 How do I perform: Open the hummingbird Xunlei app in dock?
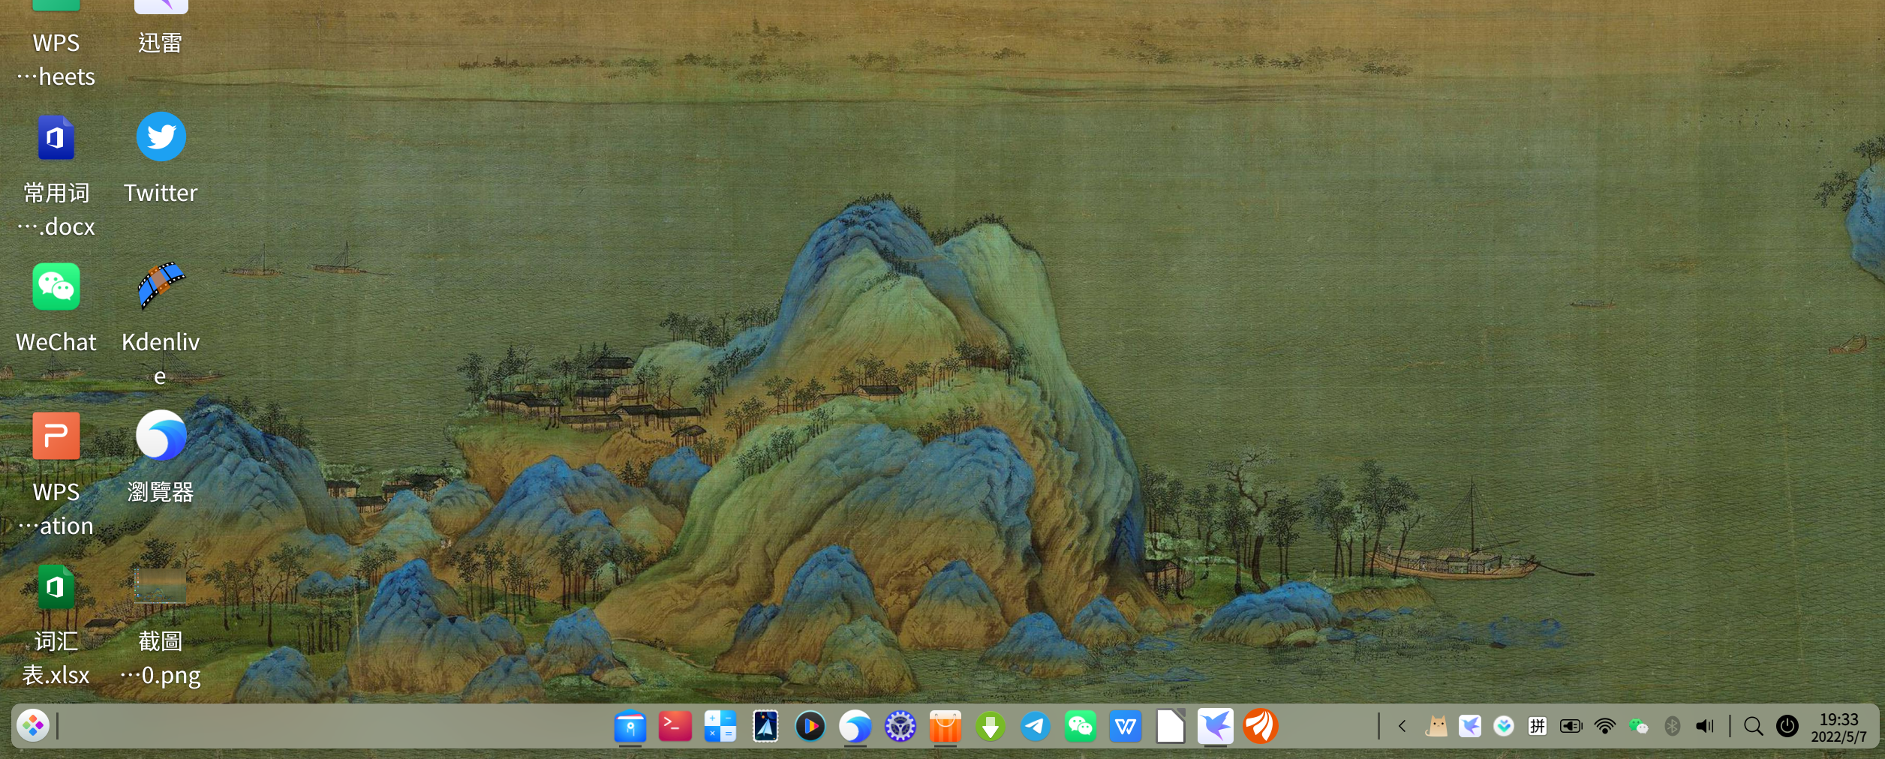click(x=1216, y=726)
